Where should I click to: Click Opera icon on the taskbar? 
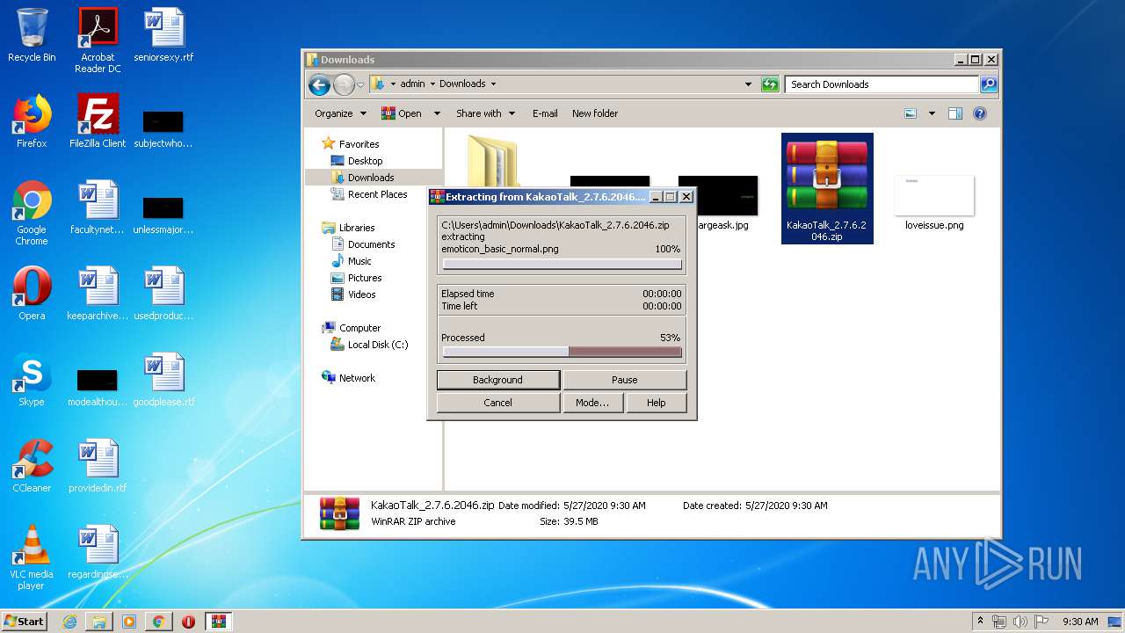coord(188,622)
